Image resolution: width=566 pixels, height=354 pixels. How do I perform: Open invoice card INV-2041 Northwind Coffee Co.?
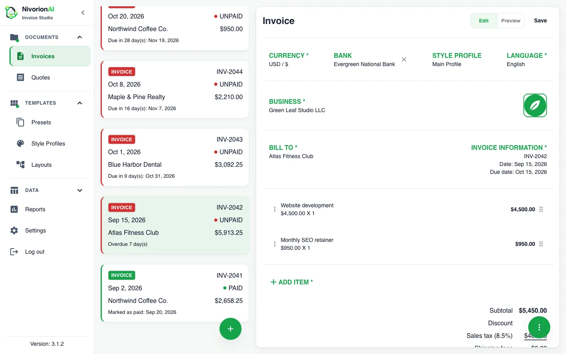(175, 293)
